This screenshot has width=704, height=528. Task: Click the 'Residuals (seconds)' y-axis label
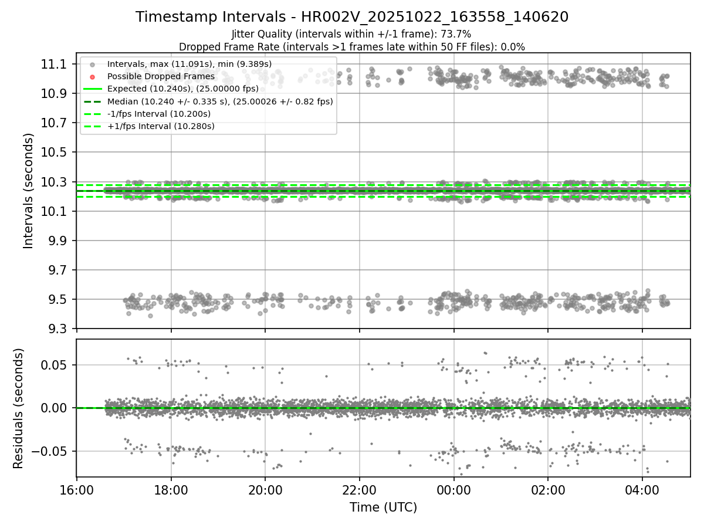[18, 408]
